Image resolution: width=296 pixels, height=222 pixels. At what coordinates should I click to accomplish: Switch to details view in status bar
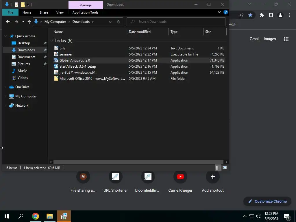click(218, 168)
